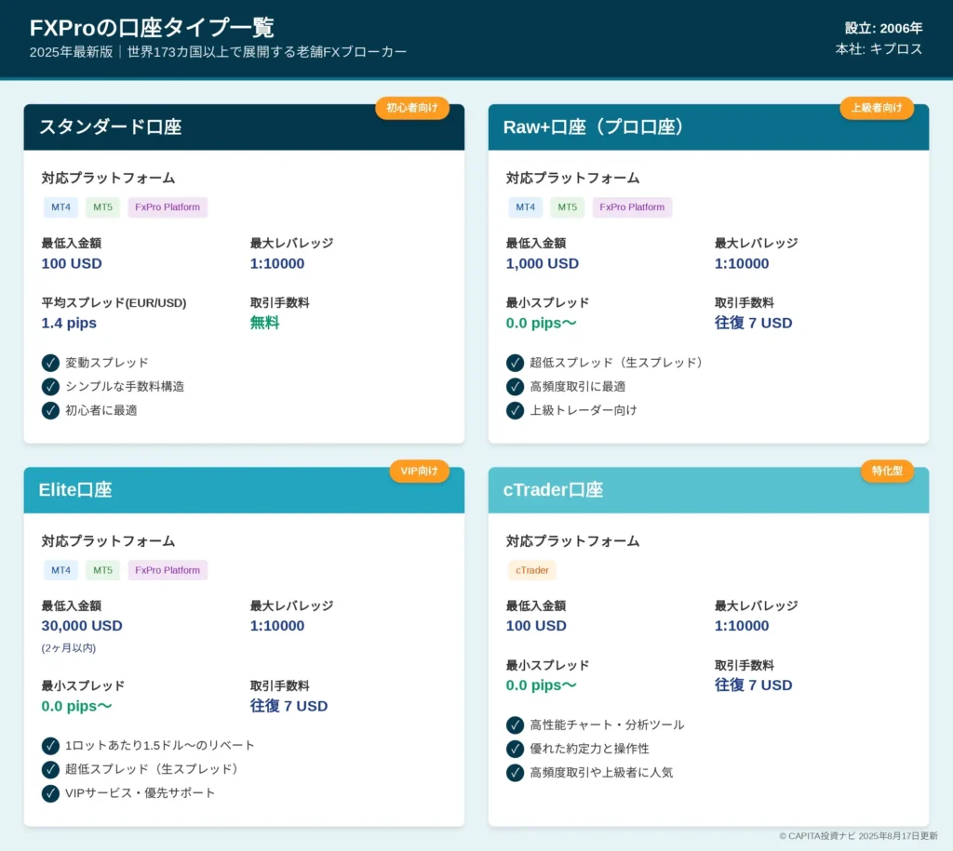
Task: Click the 初心者向け badge on スタンダード口座
Action: coord(412,108)
